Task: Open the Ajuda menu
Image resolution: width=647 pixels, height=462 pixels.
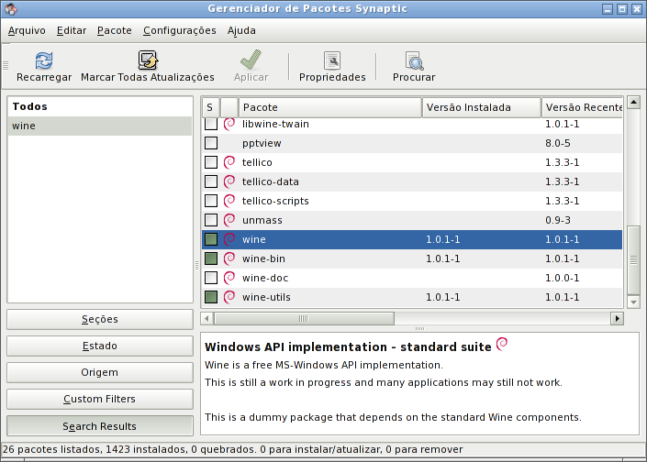Action: click(241, 30)
